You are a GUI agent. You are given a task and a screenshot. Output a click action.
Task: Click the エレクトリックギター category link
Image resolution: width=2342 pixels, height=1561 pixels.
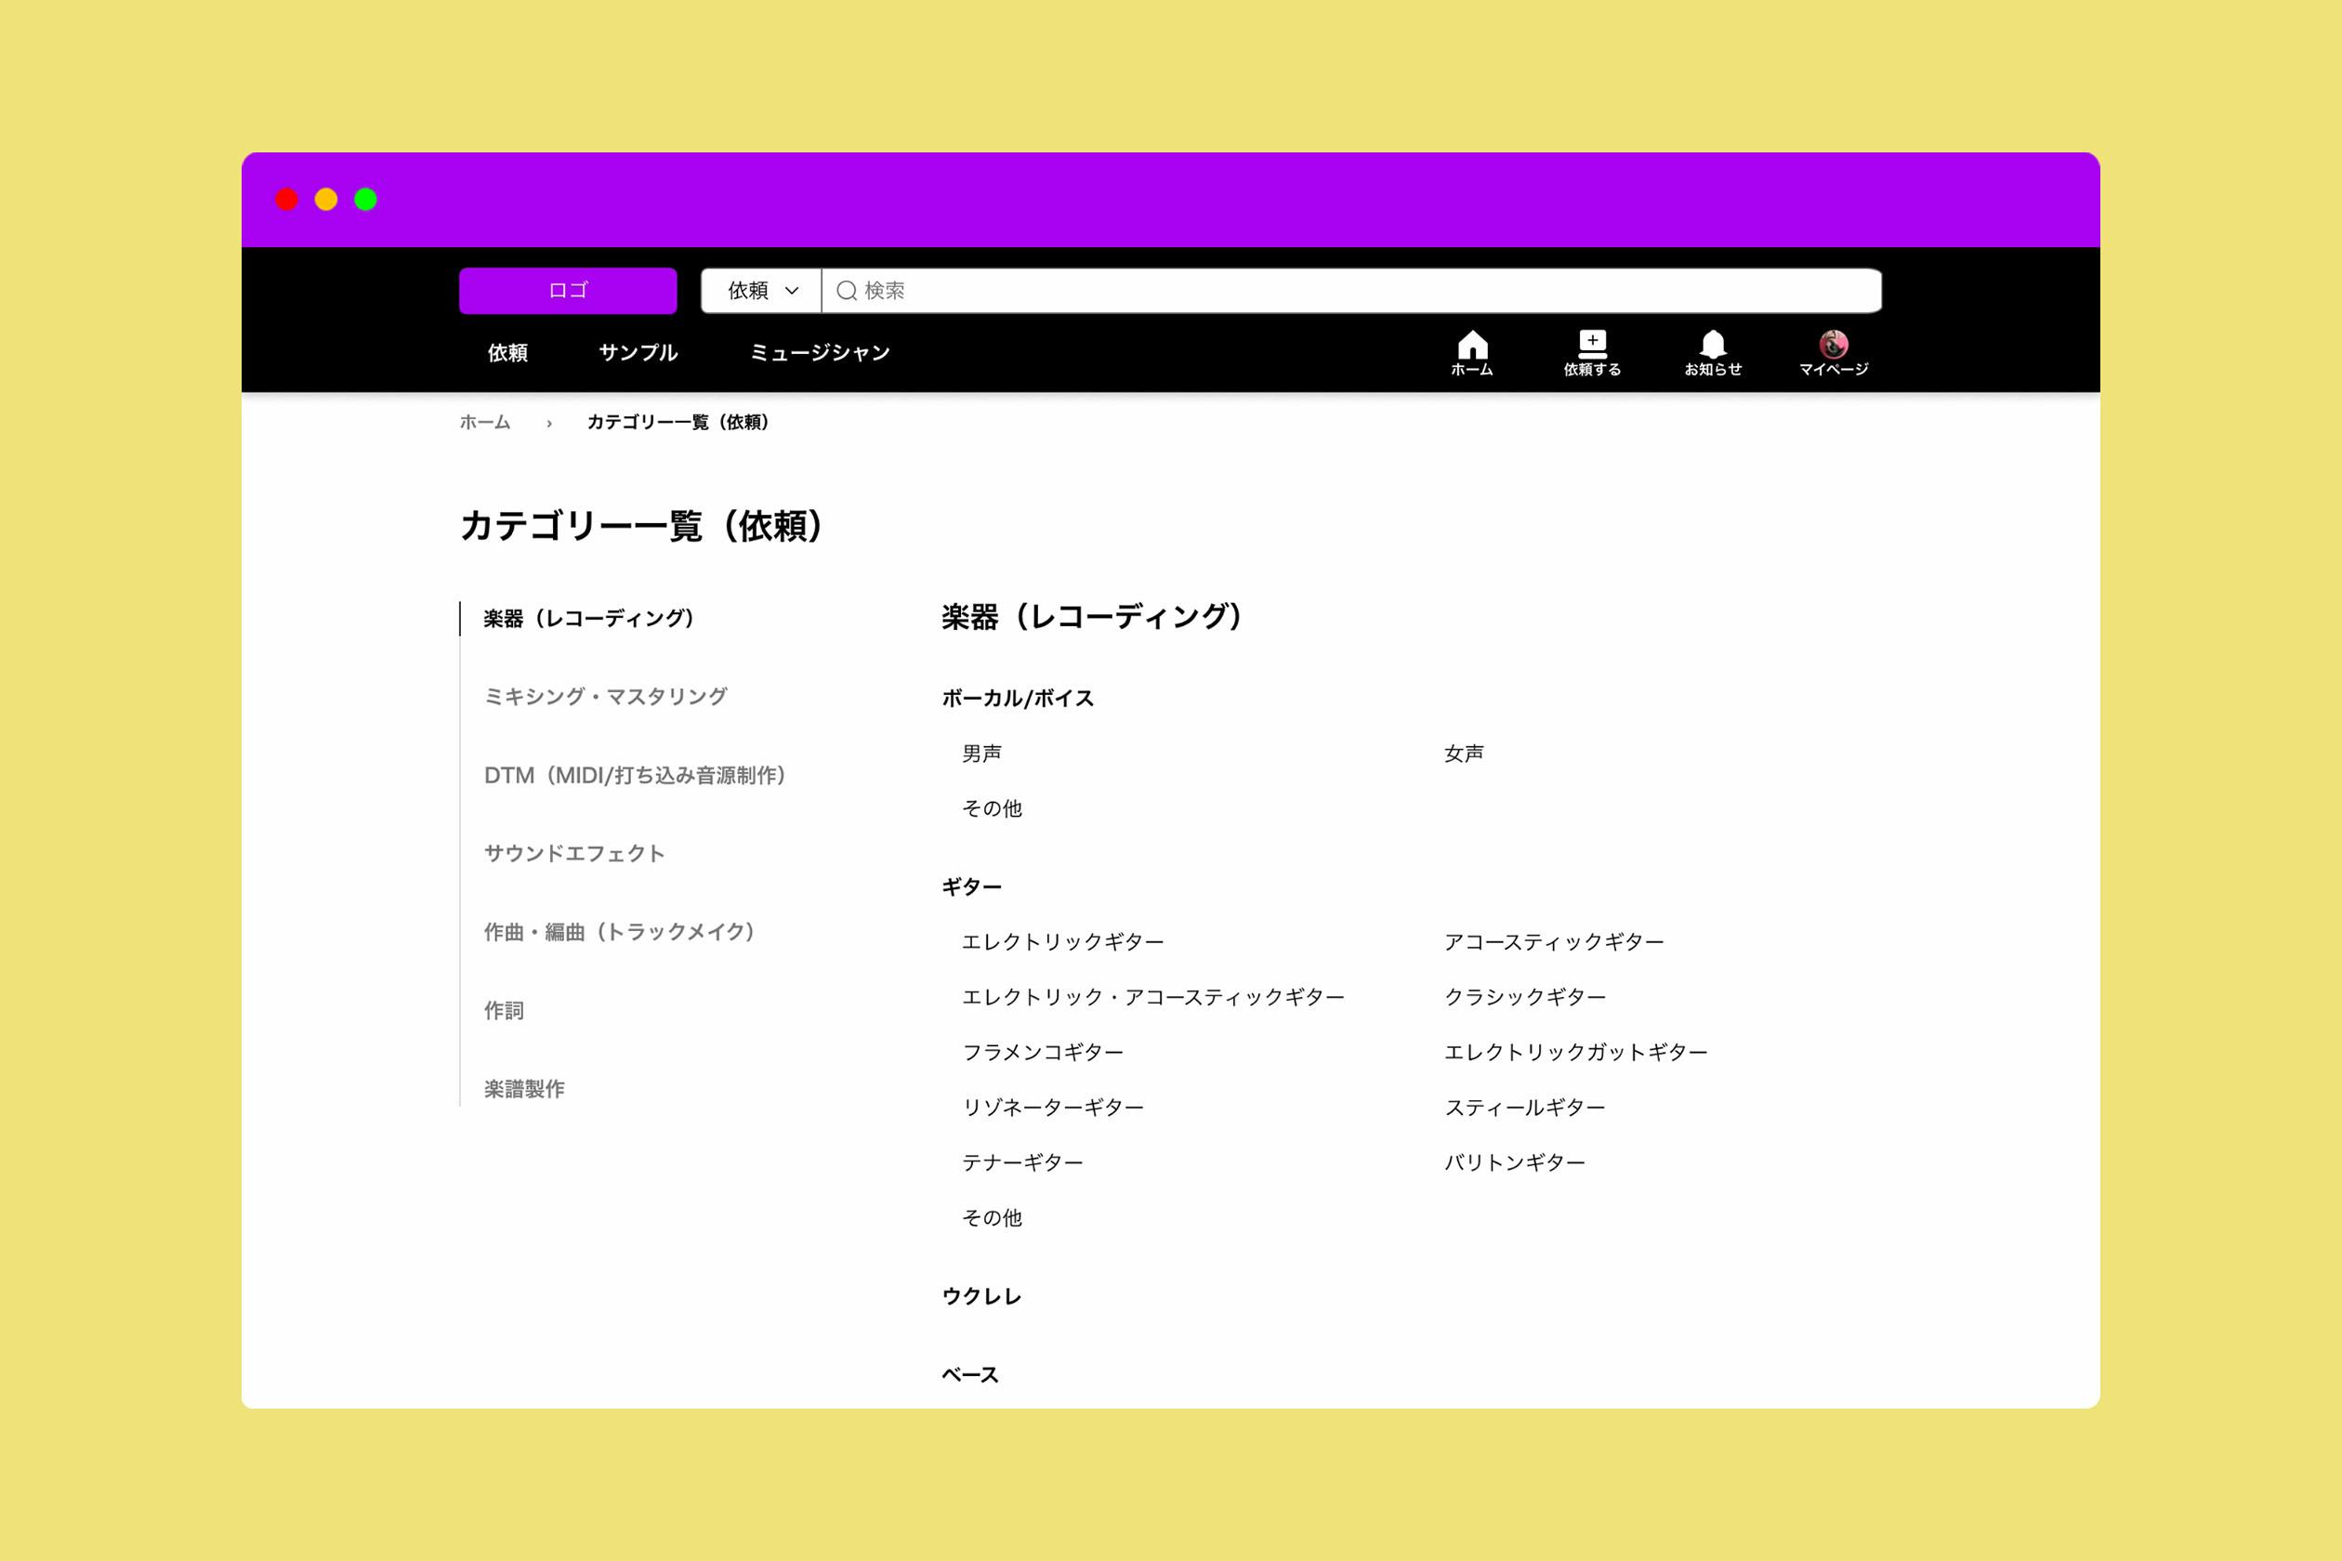pyautogui.click(x=1062, y=942)
